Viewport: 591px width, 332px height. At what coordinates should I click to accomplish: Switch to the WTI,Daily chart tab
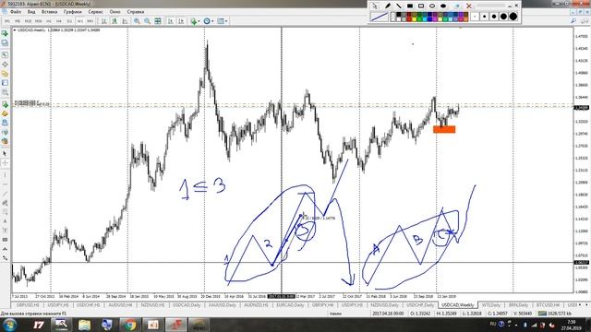click(x=491, y=305)
